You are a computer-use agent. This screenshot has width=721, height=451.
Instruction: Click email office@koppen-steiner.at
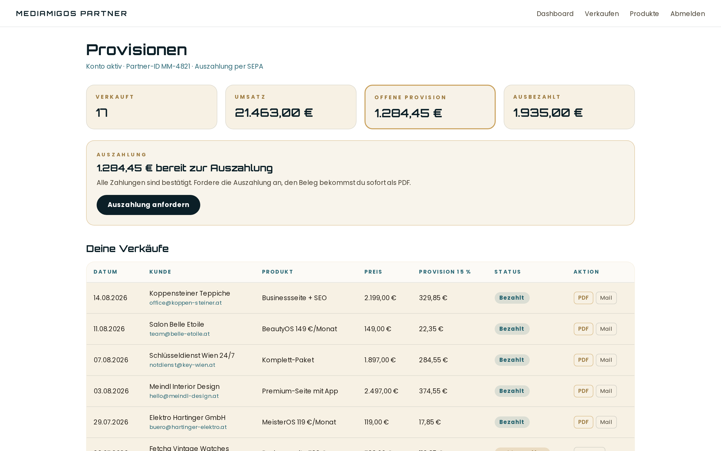point(185,303)
